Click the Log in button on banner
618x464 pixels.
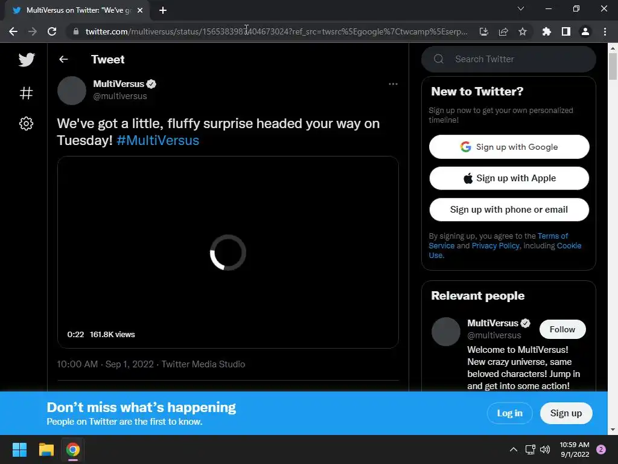click(509, 413)
